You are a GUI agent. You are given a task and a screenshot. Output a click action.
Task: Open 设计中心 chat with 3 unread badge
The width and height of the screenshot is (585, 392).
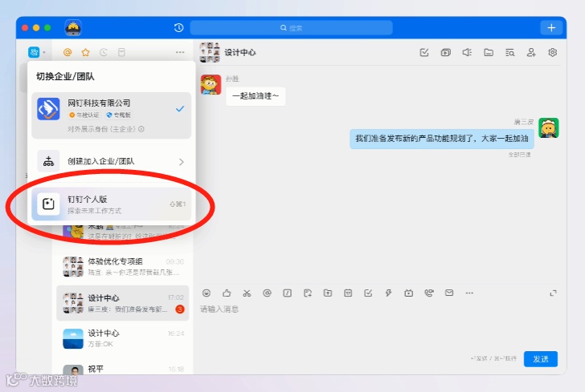(x=123, y=303)
